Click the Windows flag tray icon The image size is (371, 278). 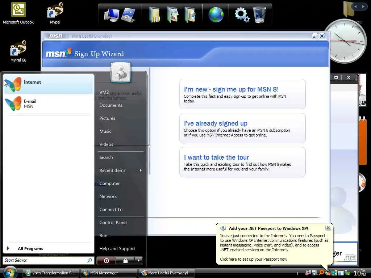[314, 273]
